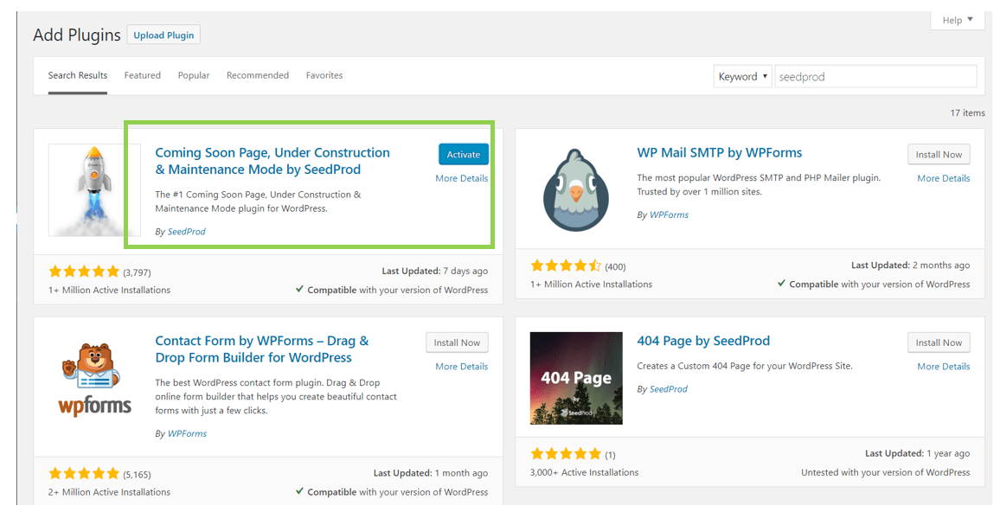
Task: Click the SeedProd rocket plugin icon
Action: tap(93, 189)
